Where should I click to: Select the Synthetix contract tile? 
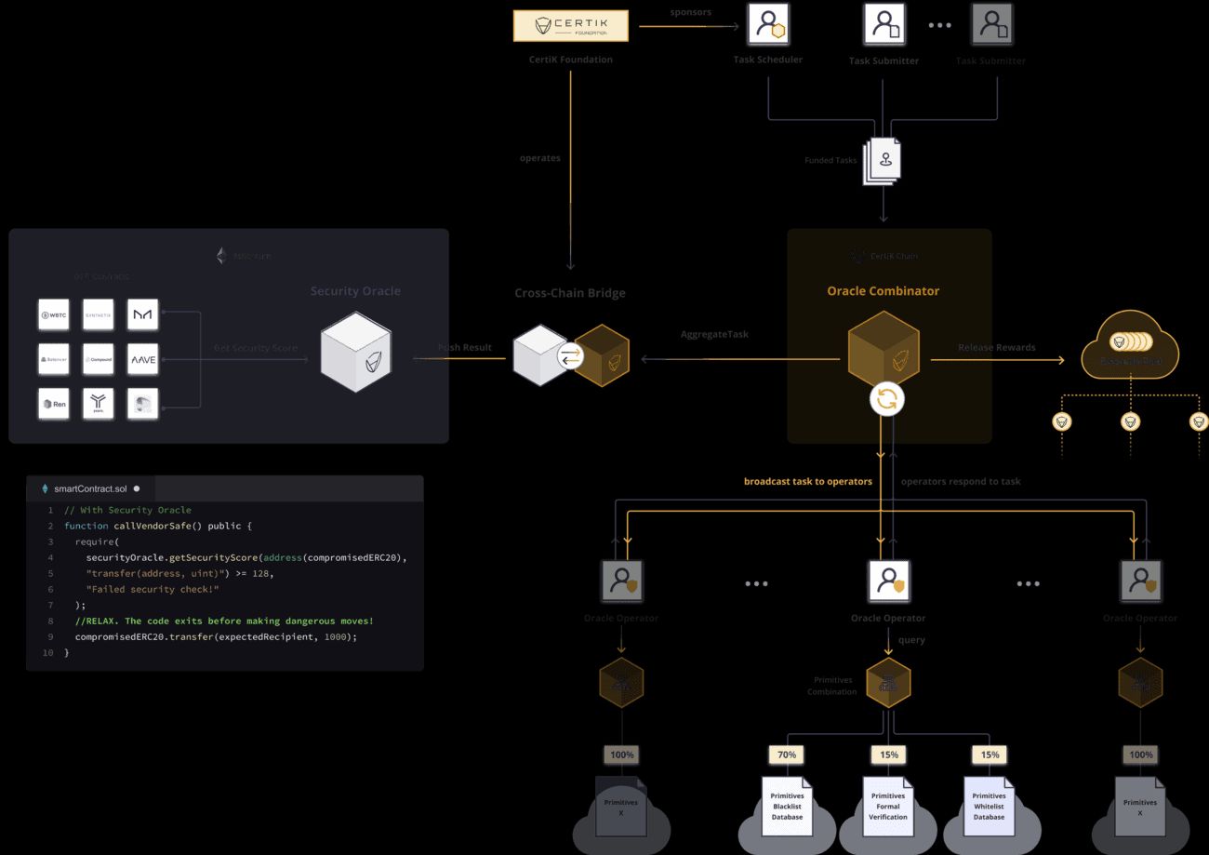tap(98, 314)
